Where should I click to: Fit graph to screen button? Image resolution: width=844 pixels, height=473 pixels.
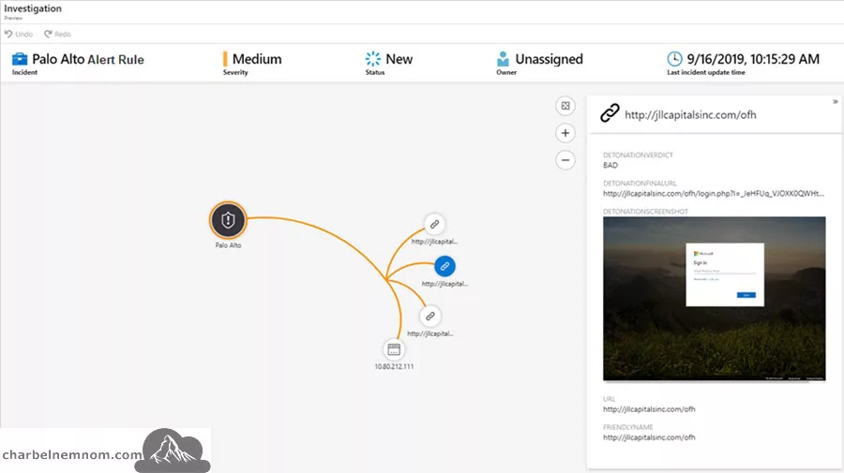565,106
